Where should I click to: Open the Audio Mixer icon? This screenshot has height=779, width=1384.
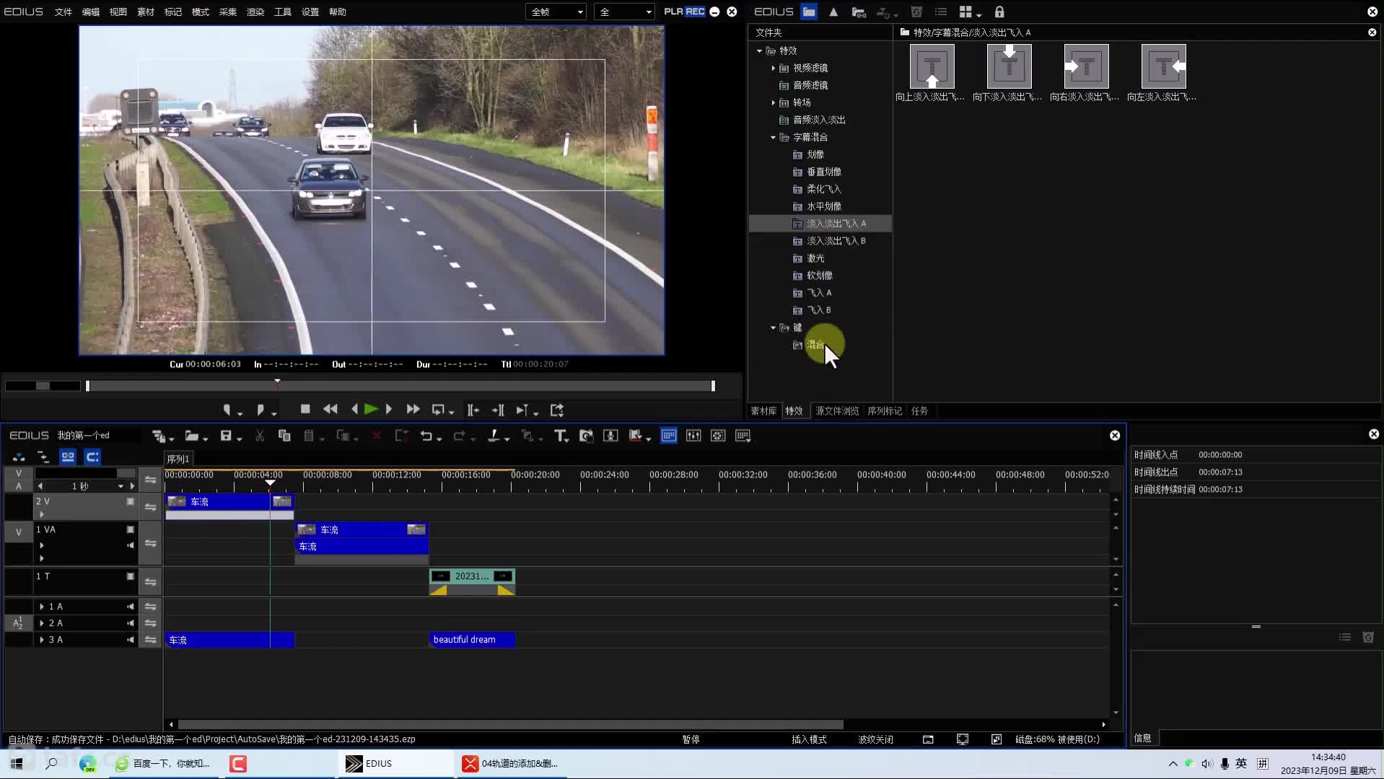click(693, 436)
